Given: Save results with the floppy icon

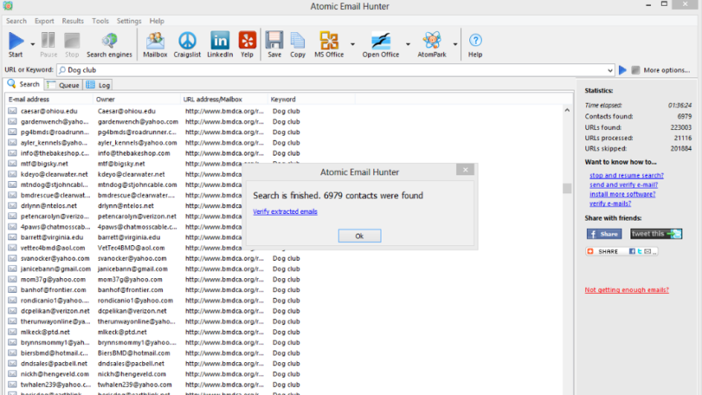Looking at the screenshot, I should click(274, 41).
